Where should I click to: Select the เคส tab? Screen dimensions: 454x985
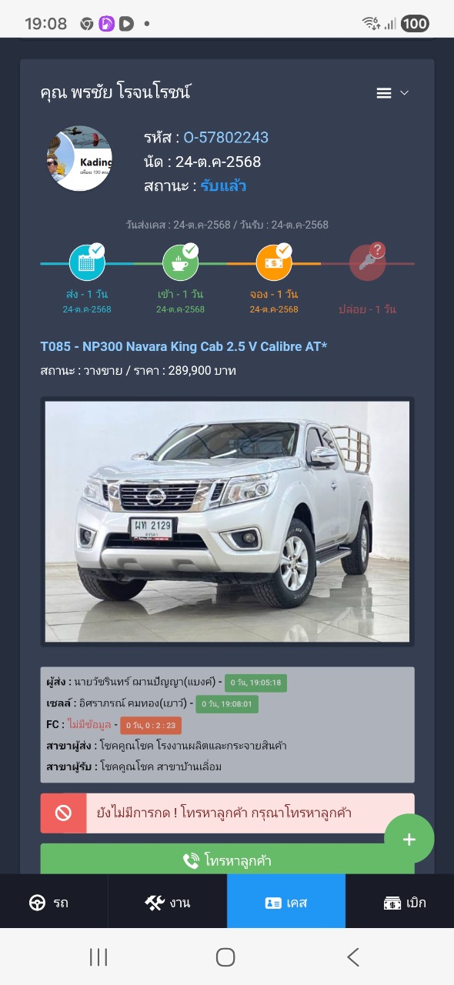coord(286,903)
